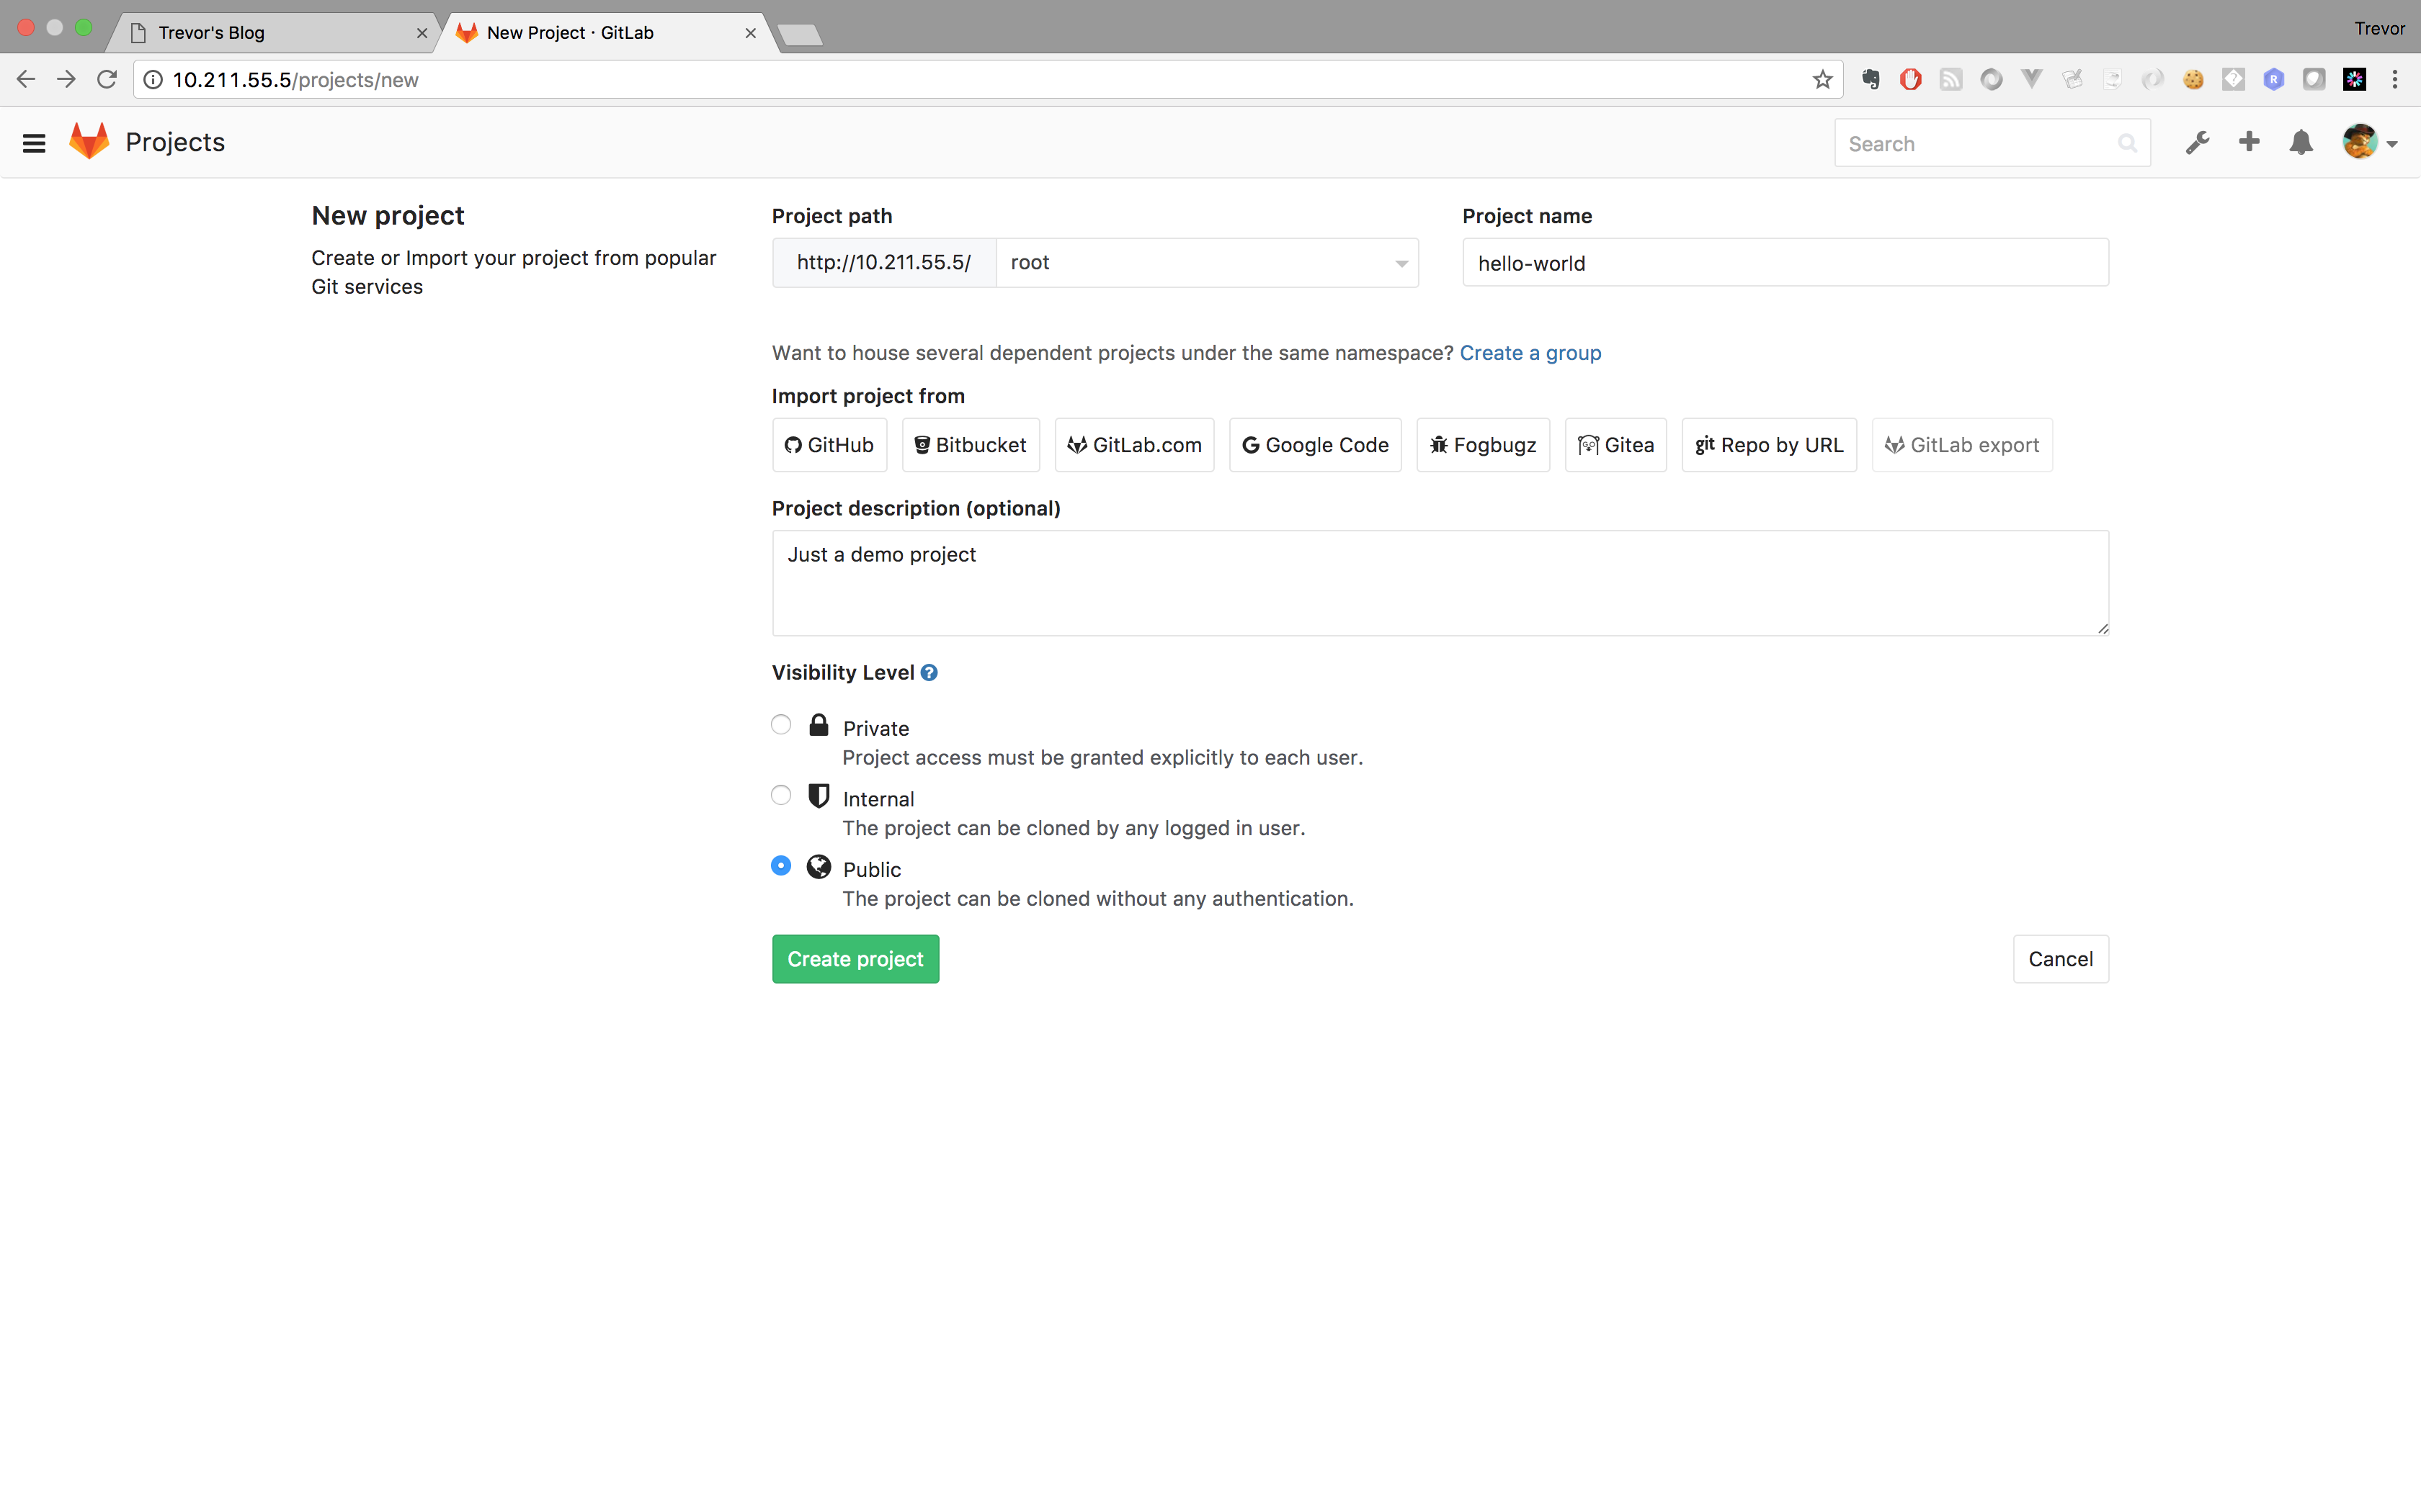The height and width of the screenshot is (1512, 2421).
Task: Click the colorful pinwheel extension icon
Action: click(x=2354, y=79)
